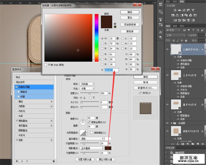Filter layers by type text icon
Viewport: 206px width, 165px height.
pyautogui.click(x=193, y=30)
